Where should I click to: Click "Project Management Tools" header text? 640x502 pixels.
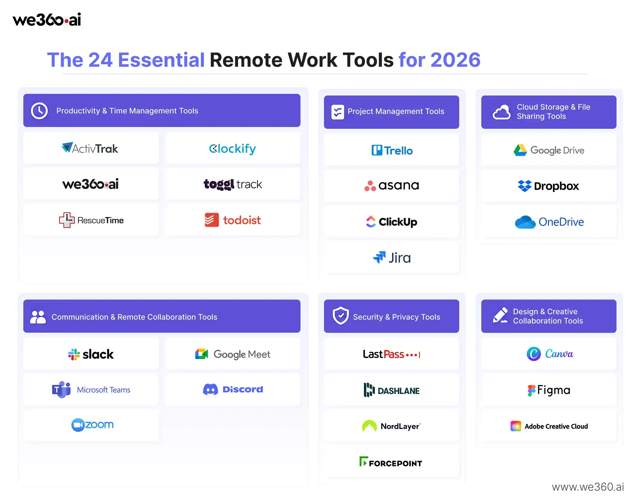pyautogui.click(x=396, y=111)
